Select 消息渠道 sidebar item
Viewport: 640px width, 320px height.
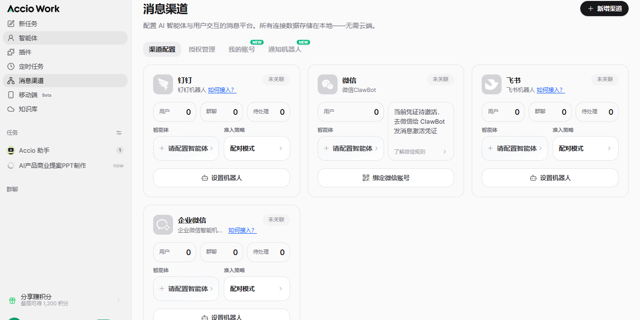pos(65,81)
